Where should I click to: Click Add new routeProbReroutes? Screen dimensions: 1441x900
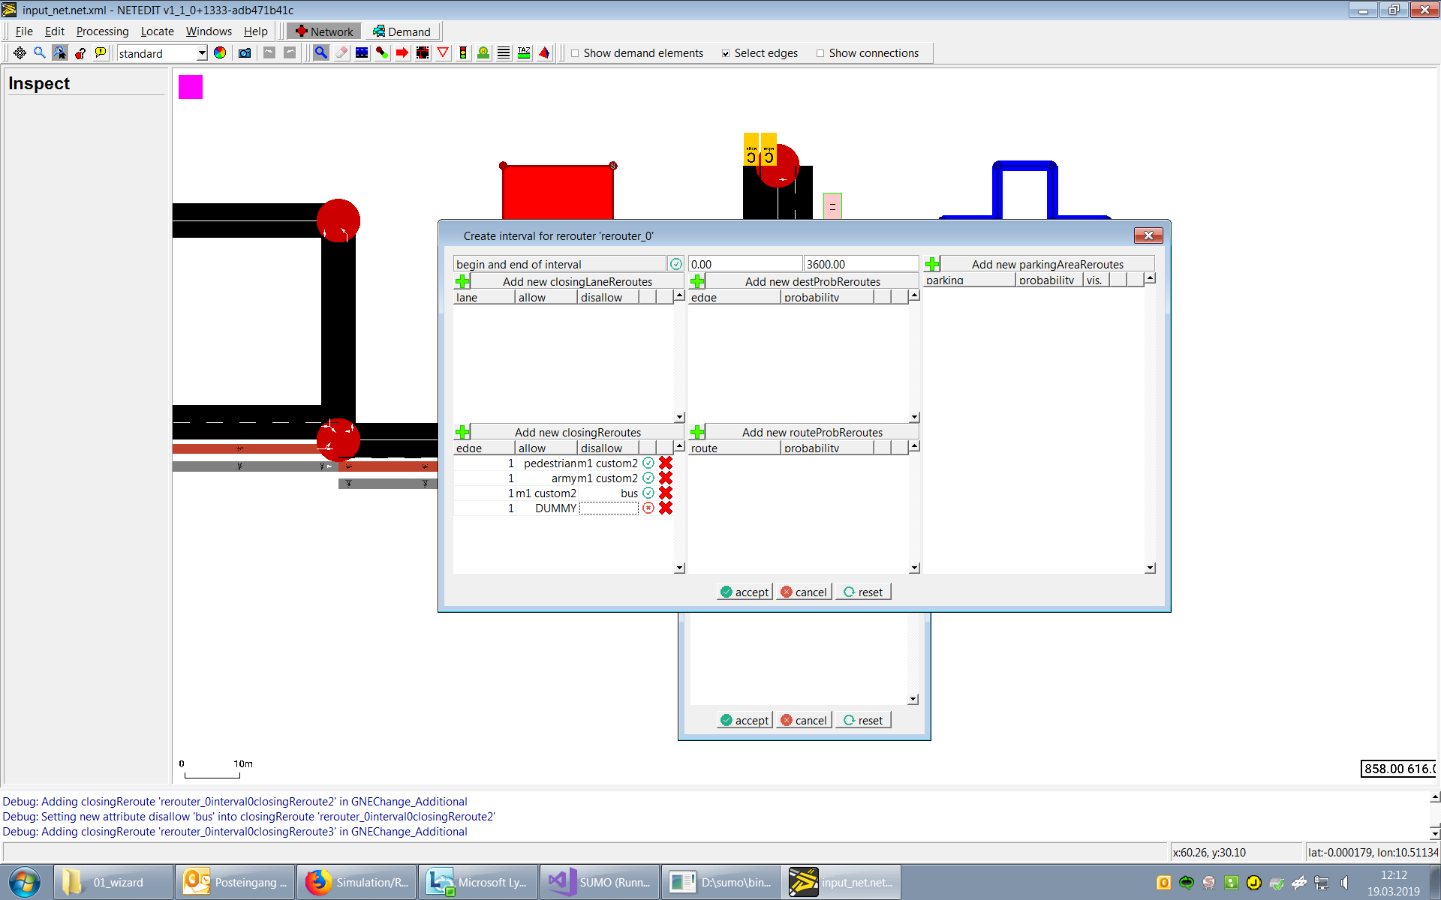pyautogui.click(x=813, y=432)
